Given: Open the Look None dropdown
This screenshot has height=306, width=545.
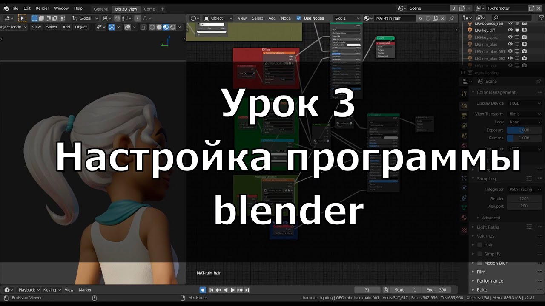Looking at the screenshot, I should (x=525, y=122).
